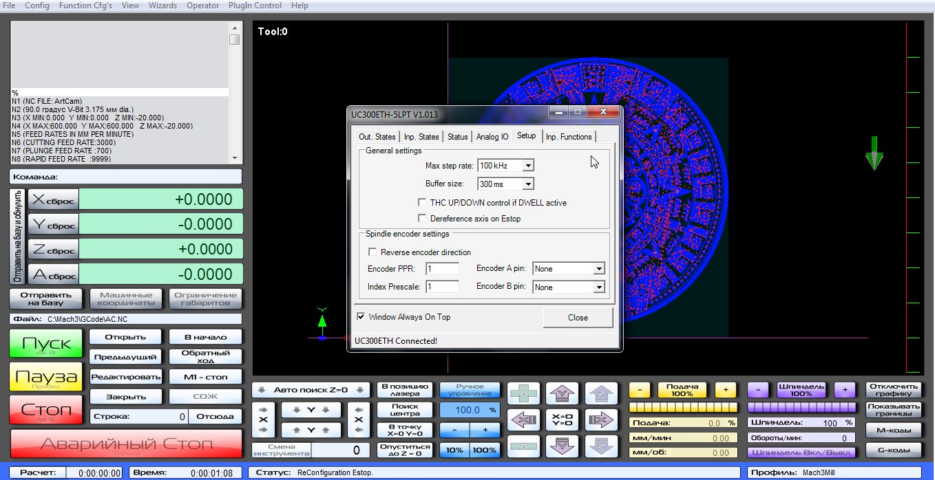
Task: Expand the Buffer size dropdown
Action: point(527,184)
